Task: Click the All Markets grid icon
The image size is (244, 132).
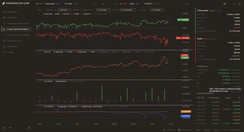Action: (x=4, y=18)
